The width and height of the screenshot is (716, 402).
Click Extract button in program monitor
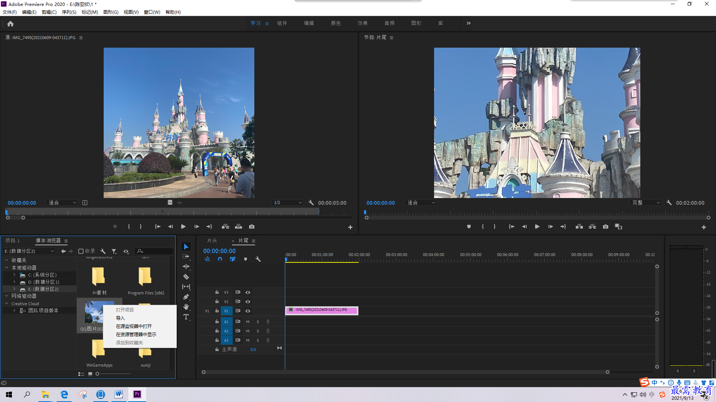592,227
